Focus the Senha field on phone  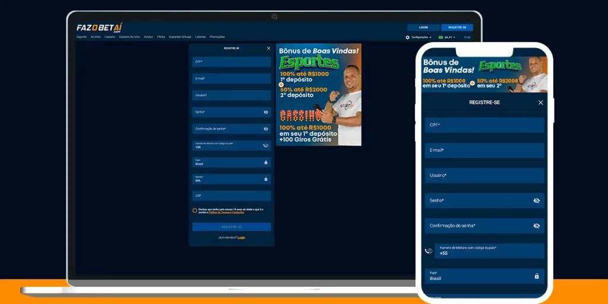click(x=484, y=201)
